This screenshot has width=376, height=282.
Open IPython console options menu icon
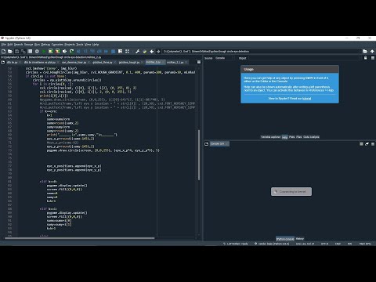click(373, 144)
